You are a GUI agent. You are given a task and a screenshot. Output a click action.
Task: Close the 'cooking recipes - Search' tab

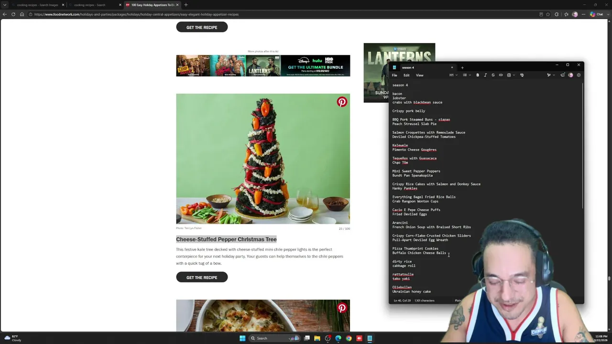pyautogui.click(x=120, y=5)
